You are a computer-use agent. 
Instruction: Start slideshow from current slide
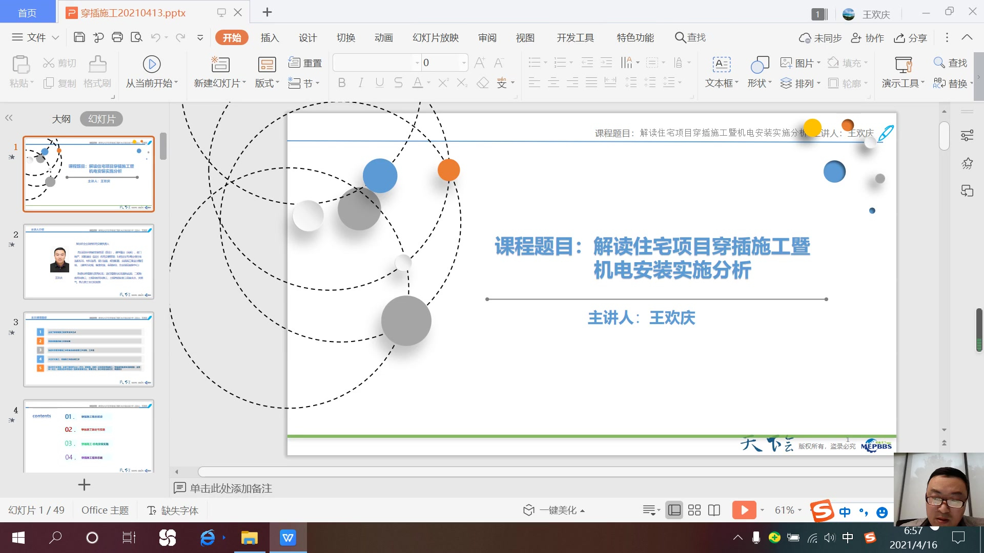pos(151,65)
